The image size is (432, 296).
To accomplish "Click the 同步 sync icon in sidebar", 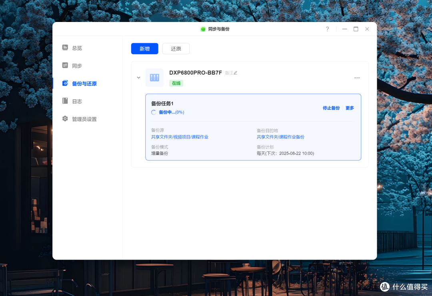I will coord(65,66).
